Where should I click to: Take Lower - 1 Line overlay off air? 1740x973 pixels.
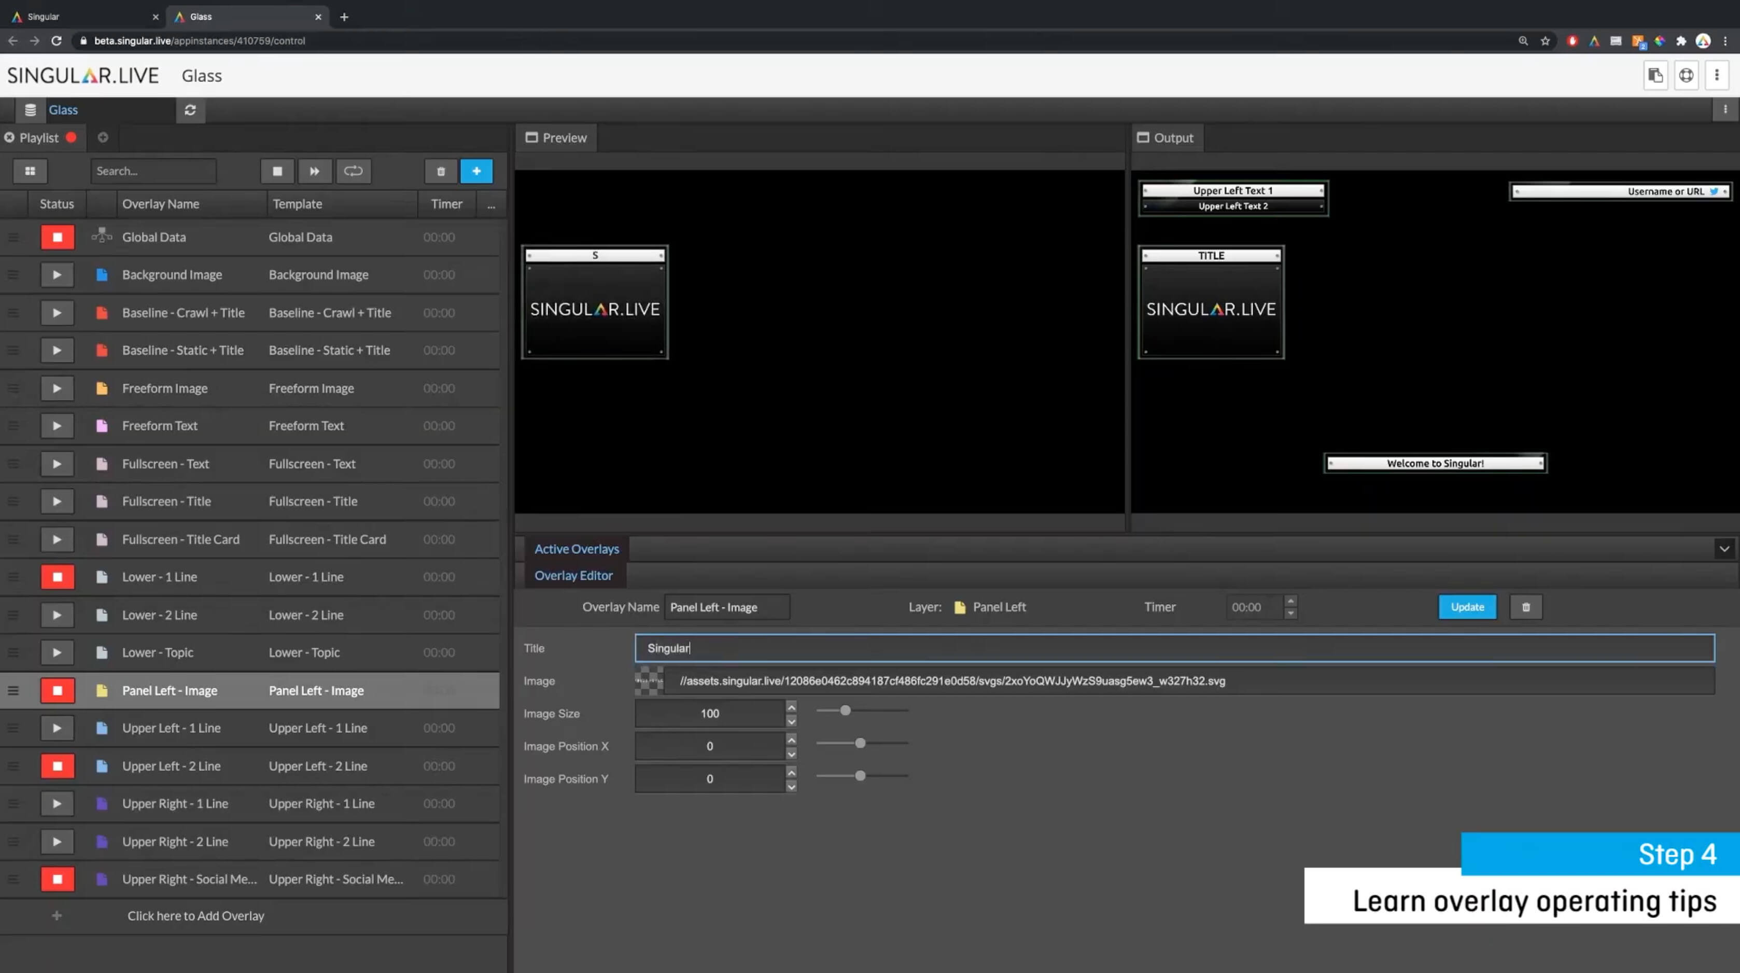point(58,577)
